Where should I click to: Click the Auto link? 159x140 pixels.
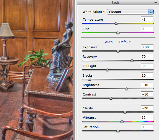click(x=109, y=42)
